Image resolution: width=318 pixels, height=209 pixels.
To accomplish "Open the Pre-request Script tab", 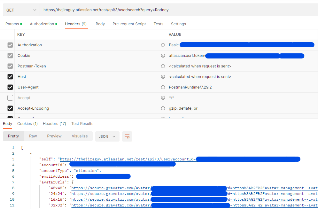I will tap(129, 24).
